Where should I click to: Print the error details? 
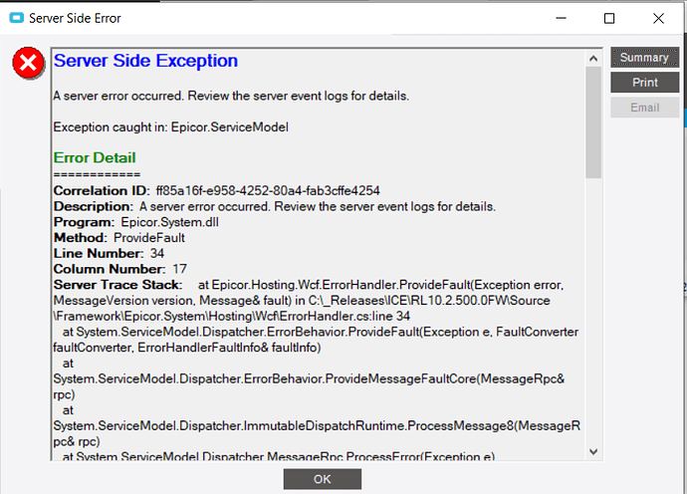644,83
